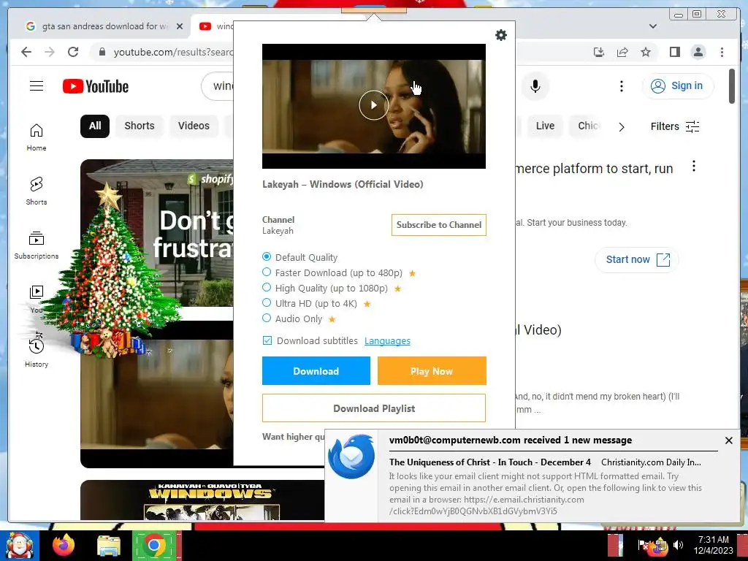This screenshot has height=561, width=748.
Task: Open the Santa Start button
Action: coord(19,545)
